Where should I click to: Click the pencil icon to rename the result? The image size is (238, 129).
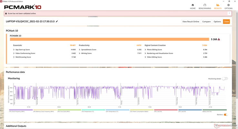[x=57, y=21]
